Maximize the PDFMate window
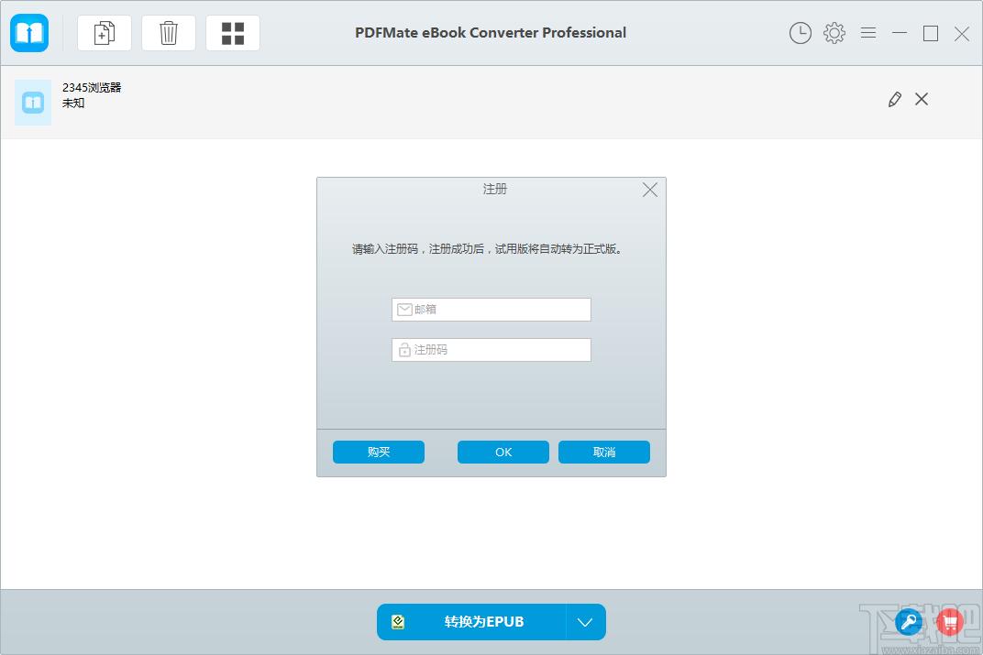This screenshot has height=655, width=983. point(931,33)
